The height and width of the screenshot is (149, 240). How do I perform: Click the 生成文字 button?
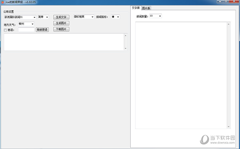click(61, 17)
